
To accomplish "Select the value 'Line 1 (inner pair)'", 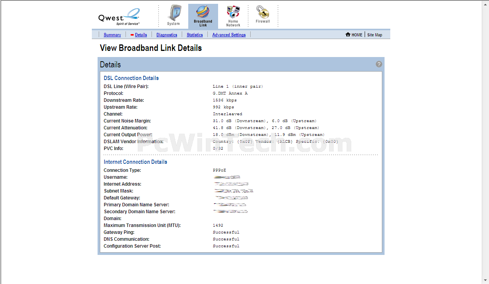I will (x=238, y=87).
